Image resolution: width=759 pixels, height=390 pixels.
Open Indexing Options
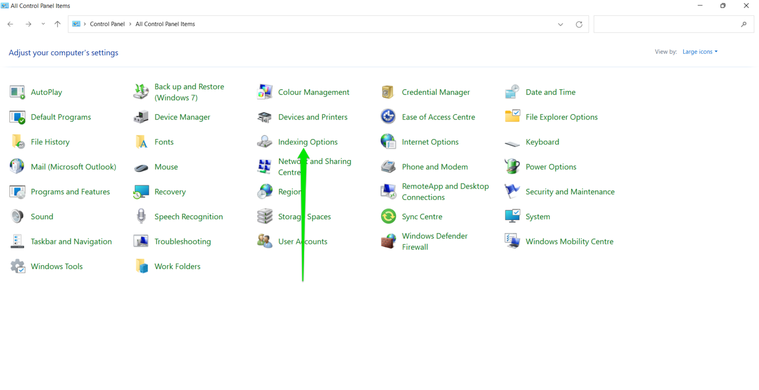click(308, 142)
